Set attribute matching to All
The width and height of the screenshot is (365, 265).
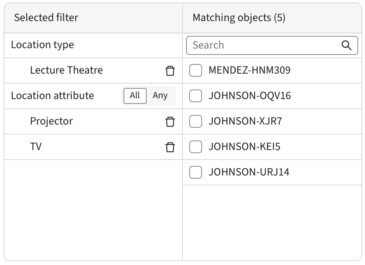[x=135, y=96]
